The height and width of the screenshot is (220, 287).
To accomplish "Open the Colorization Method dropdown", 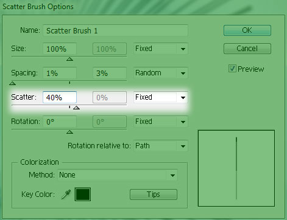I will click(118, 175).
